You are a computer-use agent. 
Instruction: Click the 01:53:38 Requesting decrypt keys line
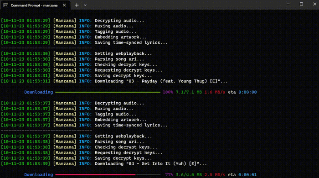point(82,153)
